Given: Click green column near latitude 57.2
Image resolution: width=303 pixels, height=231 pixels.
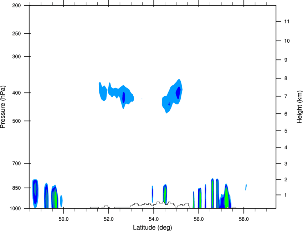Looking at the screenshot, I should 226,198.
